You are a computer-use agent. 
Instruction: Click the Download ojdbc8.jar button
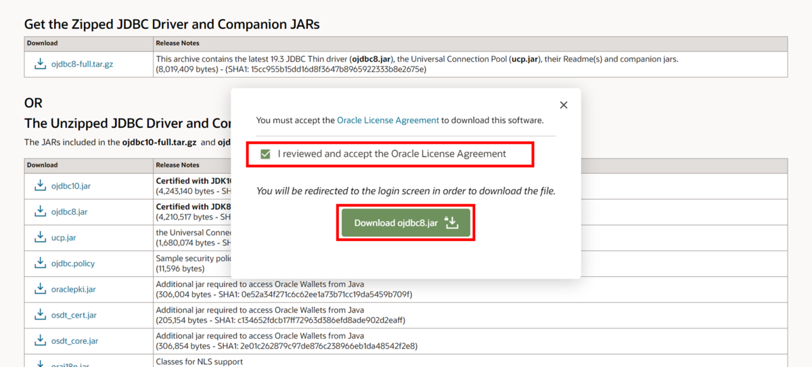(405, 223)
